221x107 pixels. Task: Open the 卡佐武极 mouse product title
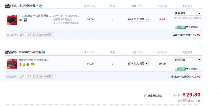[x=35, y=16]
